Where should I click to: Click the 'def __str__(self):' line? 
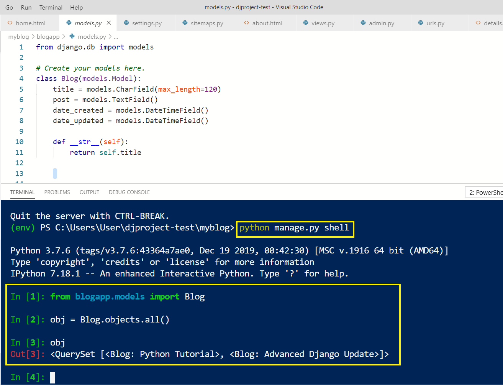pos(90,142)
